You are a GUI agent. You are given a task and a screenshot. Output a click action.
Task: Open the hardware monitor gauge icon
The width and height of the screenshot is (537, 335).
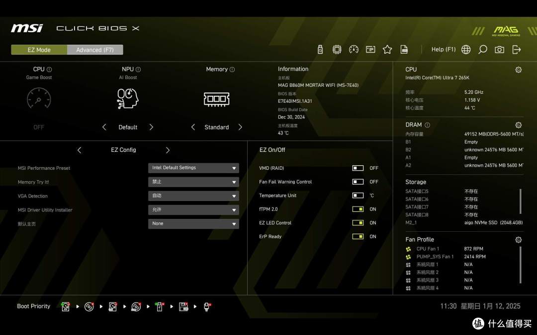coord(354,50)
